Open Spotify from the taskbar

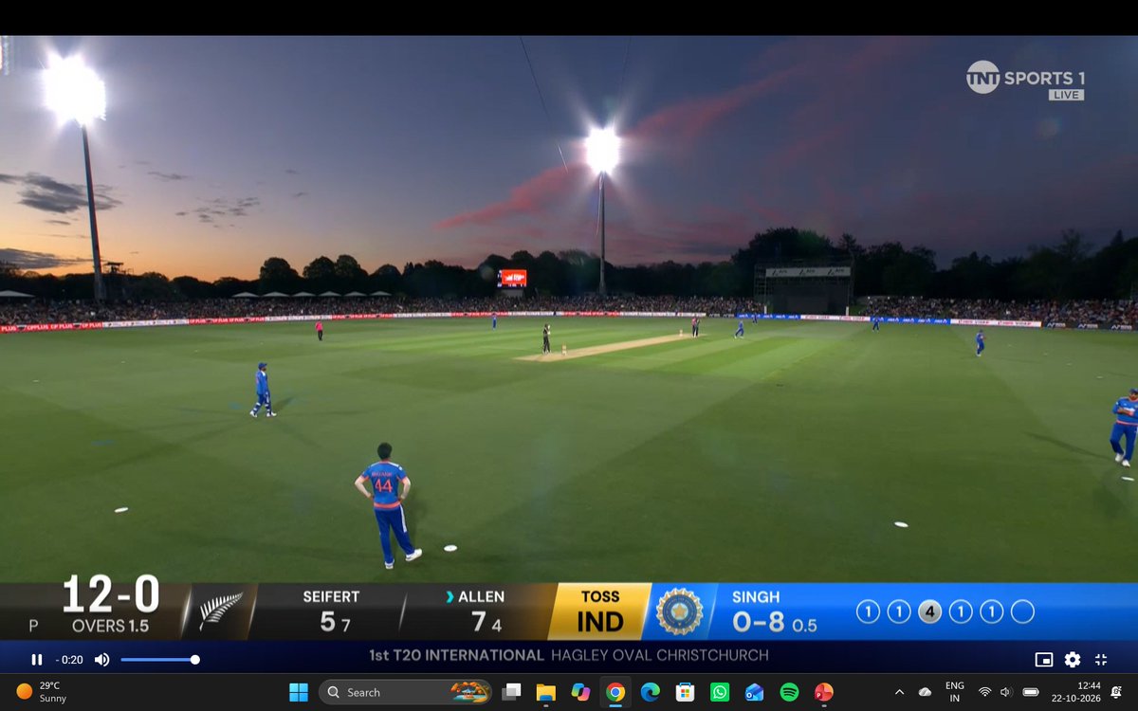(789, 692)
